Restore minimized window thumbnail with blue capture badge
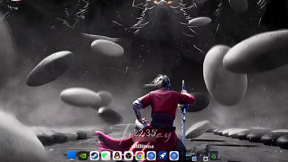Viewport: 288px width, 162px height. point(191,156)
